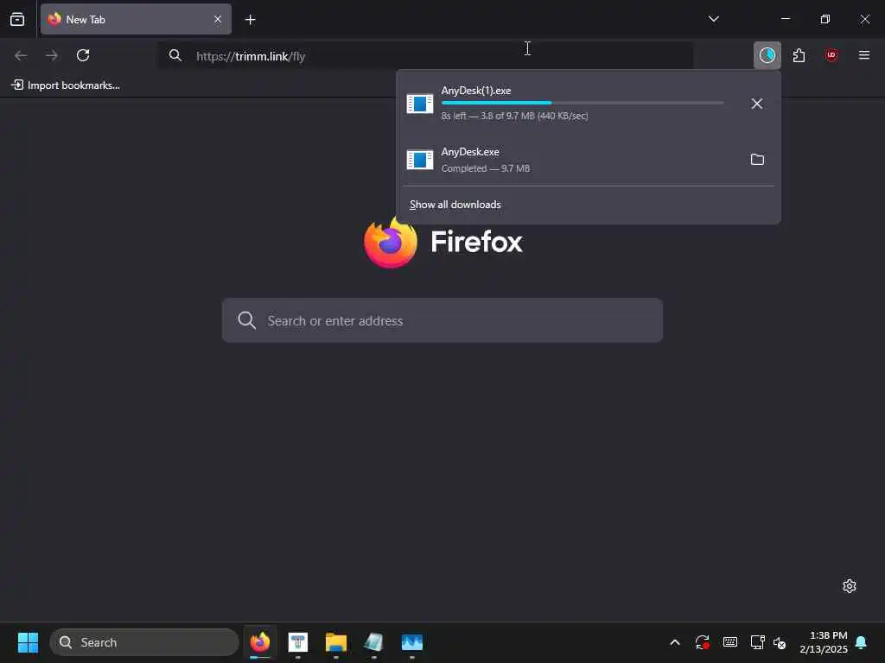Close the New Tab tab
Image resolution: width=885 pixels, height=663 pixels.
pyautogui.click(x=217, y=19)
